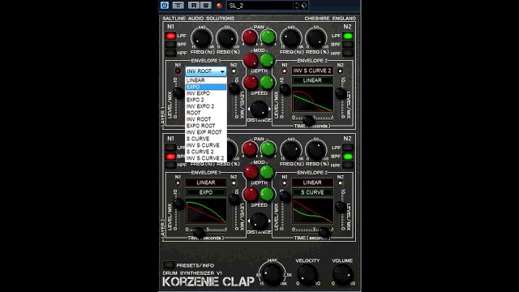This screenshot has height=292, width=519.
Task: Click the preset up/down stepper arrows beside SL_2
Action: pyautogui.click(x=296, y=6)
